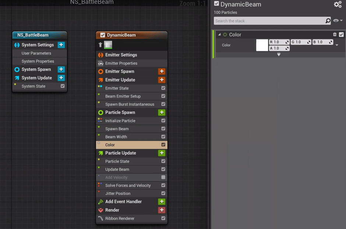The width and height of the screenshot is (346, 229).
Task: Select the System Properties row
Action: (39, 61)
